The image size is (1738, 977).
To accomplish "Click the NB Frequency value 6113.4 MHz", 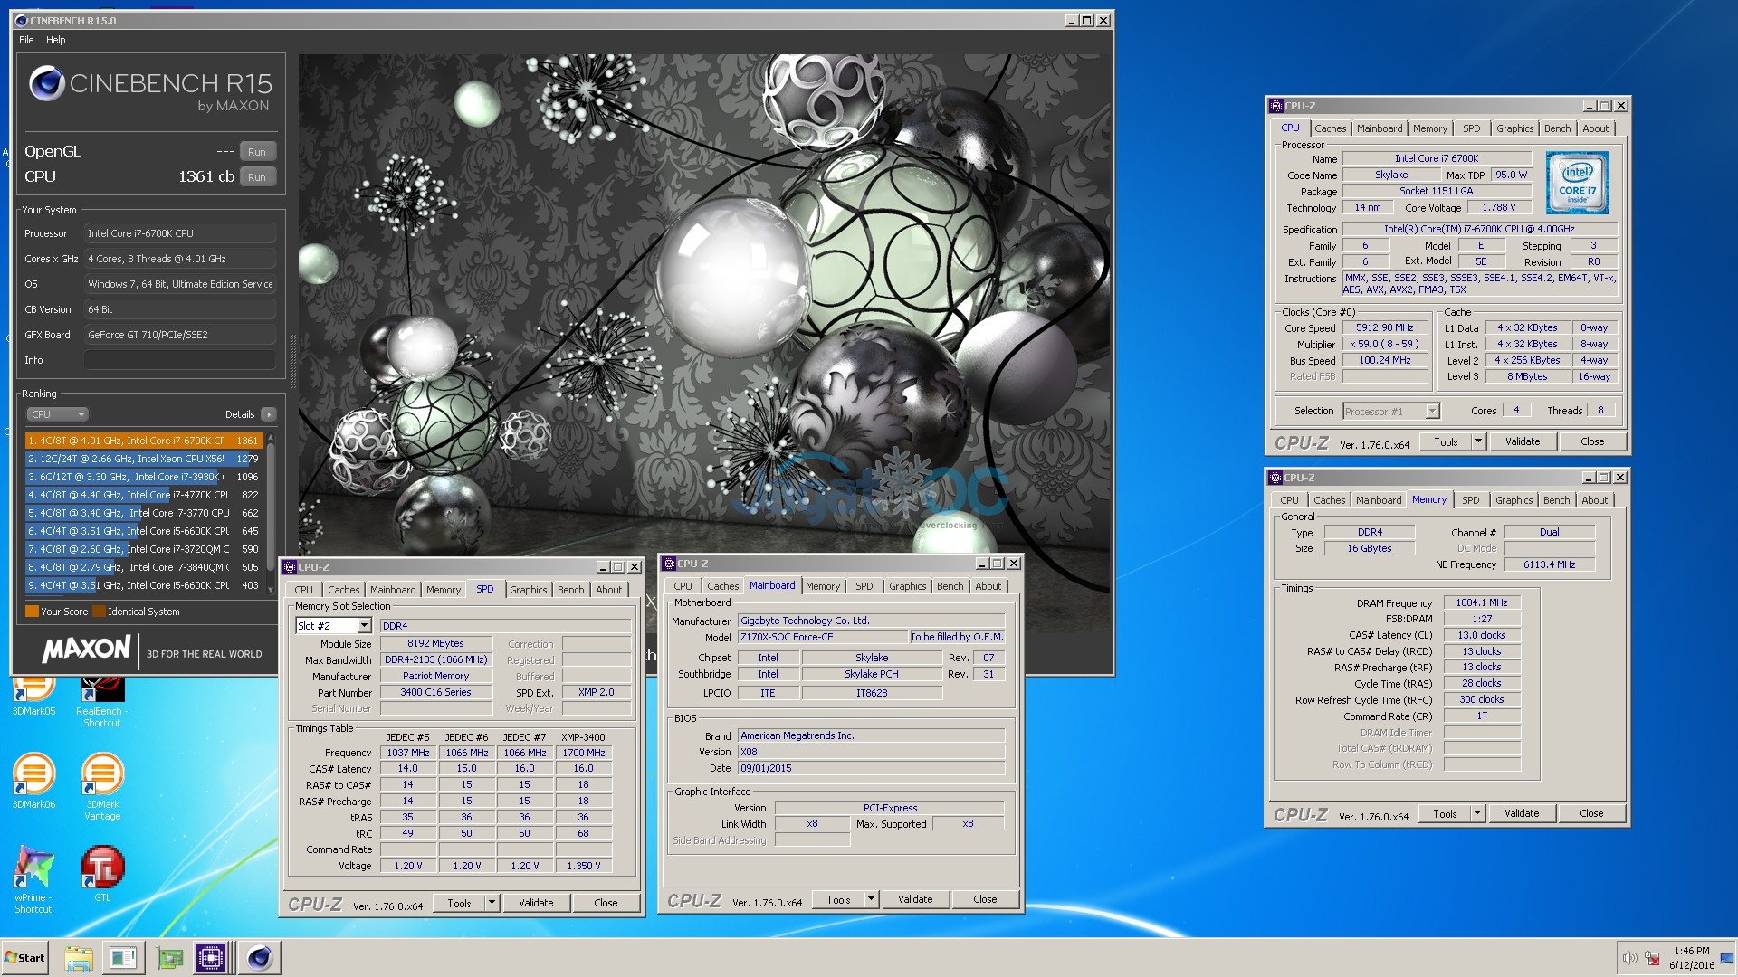I will [x=1550, y=564].
